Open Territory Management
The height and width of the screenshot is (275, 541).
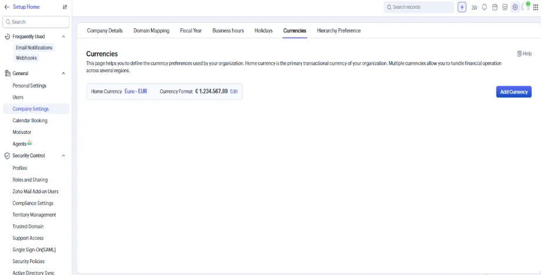point(34,214)
